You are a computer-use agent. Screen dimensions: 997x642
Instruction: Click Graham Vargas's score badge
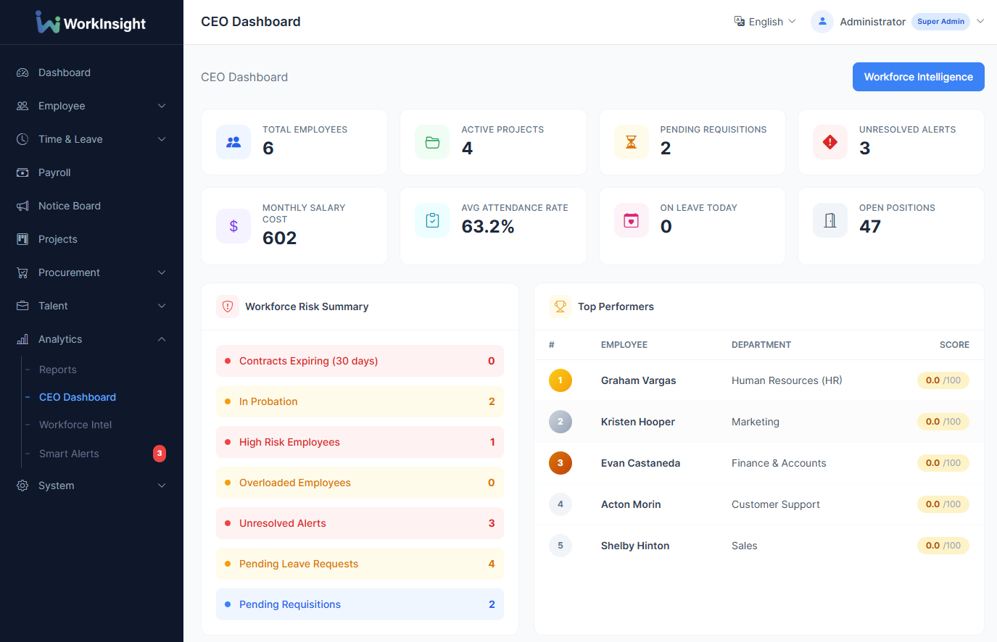coord(943,380)
